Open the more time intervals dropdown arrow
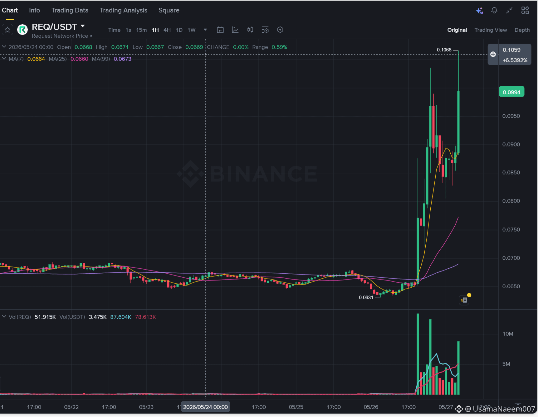 [x=205, y=30]
